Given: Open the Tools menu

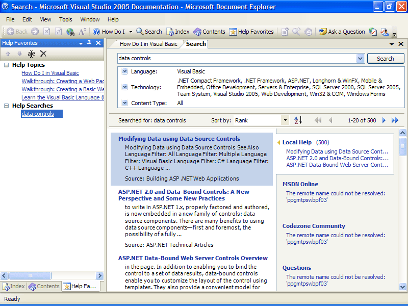Looking at the screenshot, I should click(66, 19).
